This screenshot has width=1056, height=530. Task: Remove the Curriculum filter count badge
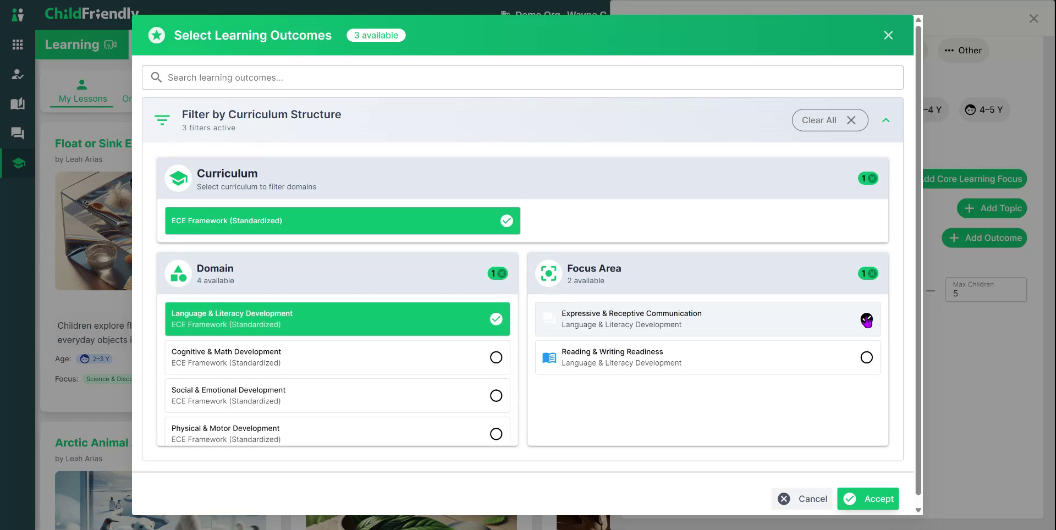click(x=868, y=178)
